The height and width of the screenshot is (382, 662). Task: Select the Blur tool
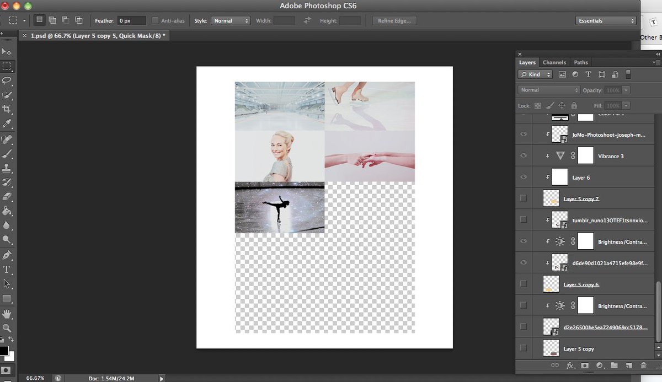click(7, 225)
